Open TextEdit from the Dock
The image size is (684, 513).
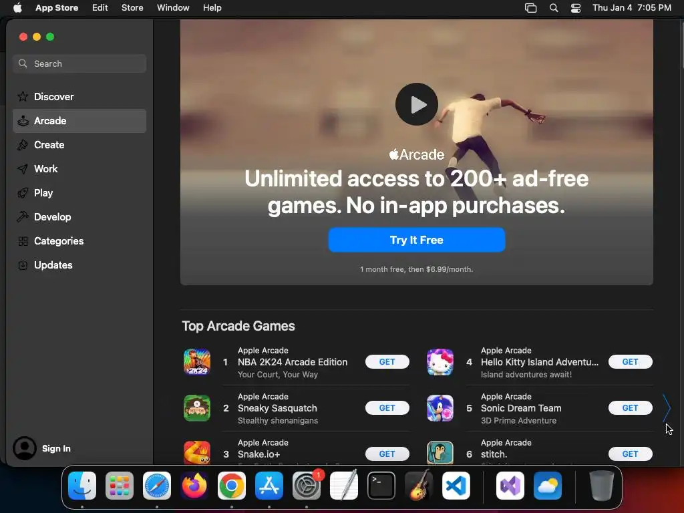(x=344, y=486)
